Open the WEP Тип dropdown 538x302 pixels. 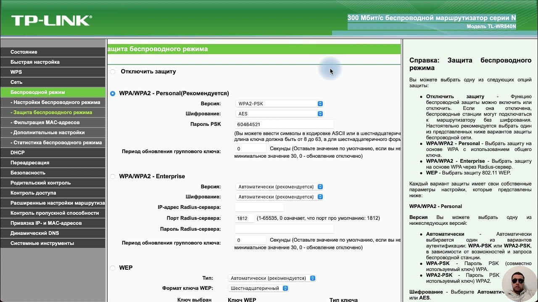[272, 278]
